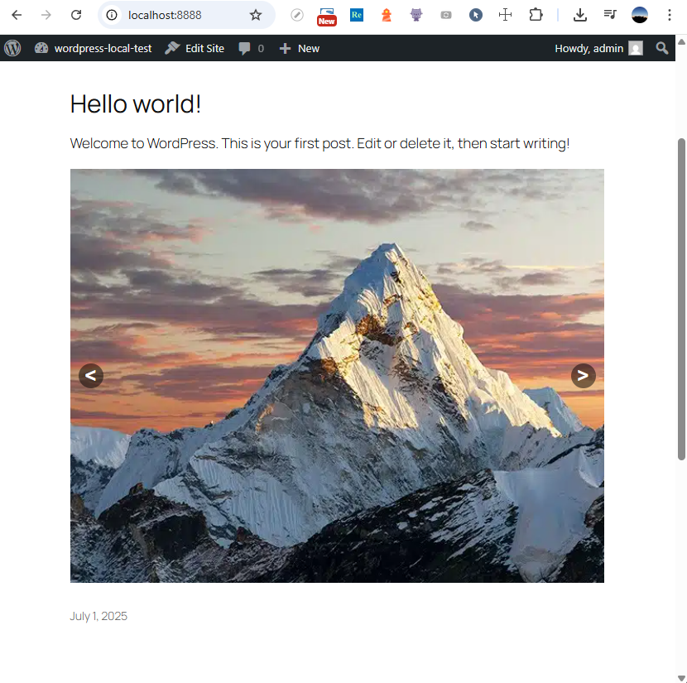Open the browser Extensions puzzle icon
687x683 pixels.
point(536,15)
